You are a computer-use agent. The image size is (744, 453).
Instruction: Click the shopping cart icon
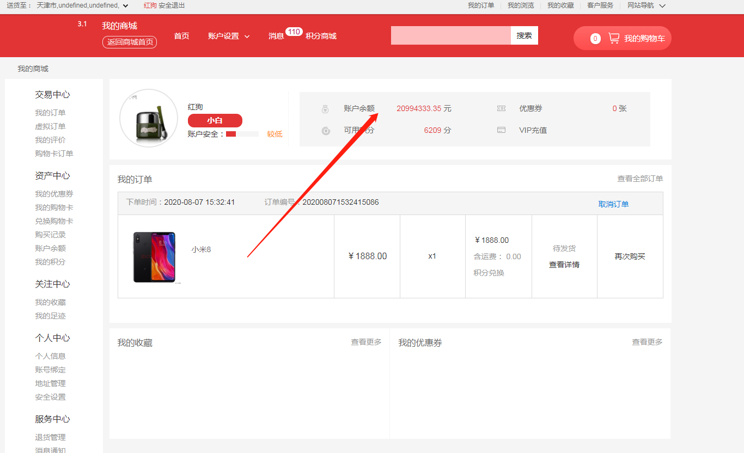(x=614, y=39)
